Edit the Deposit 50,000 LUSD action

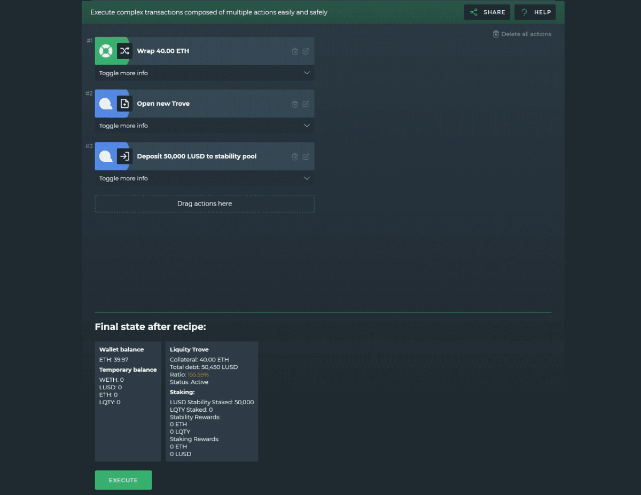306,157
